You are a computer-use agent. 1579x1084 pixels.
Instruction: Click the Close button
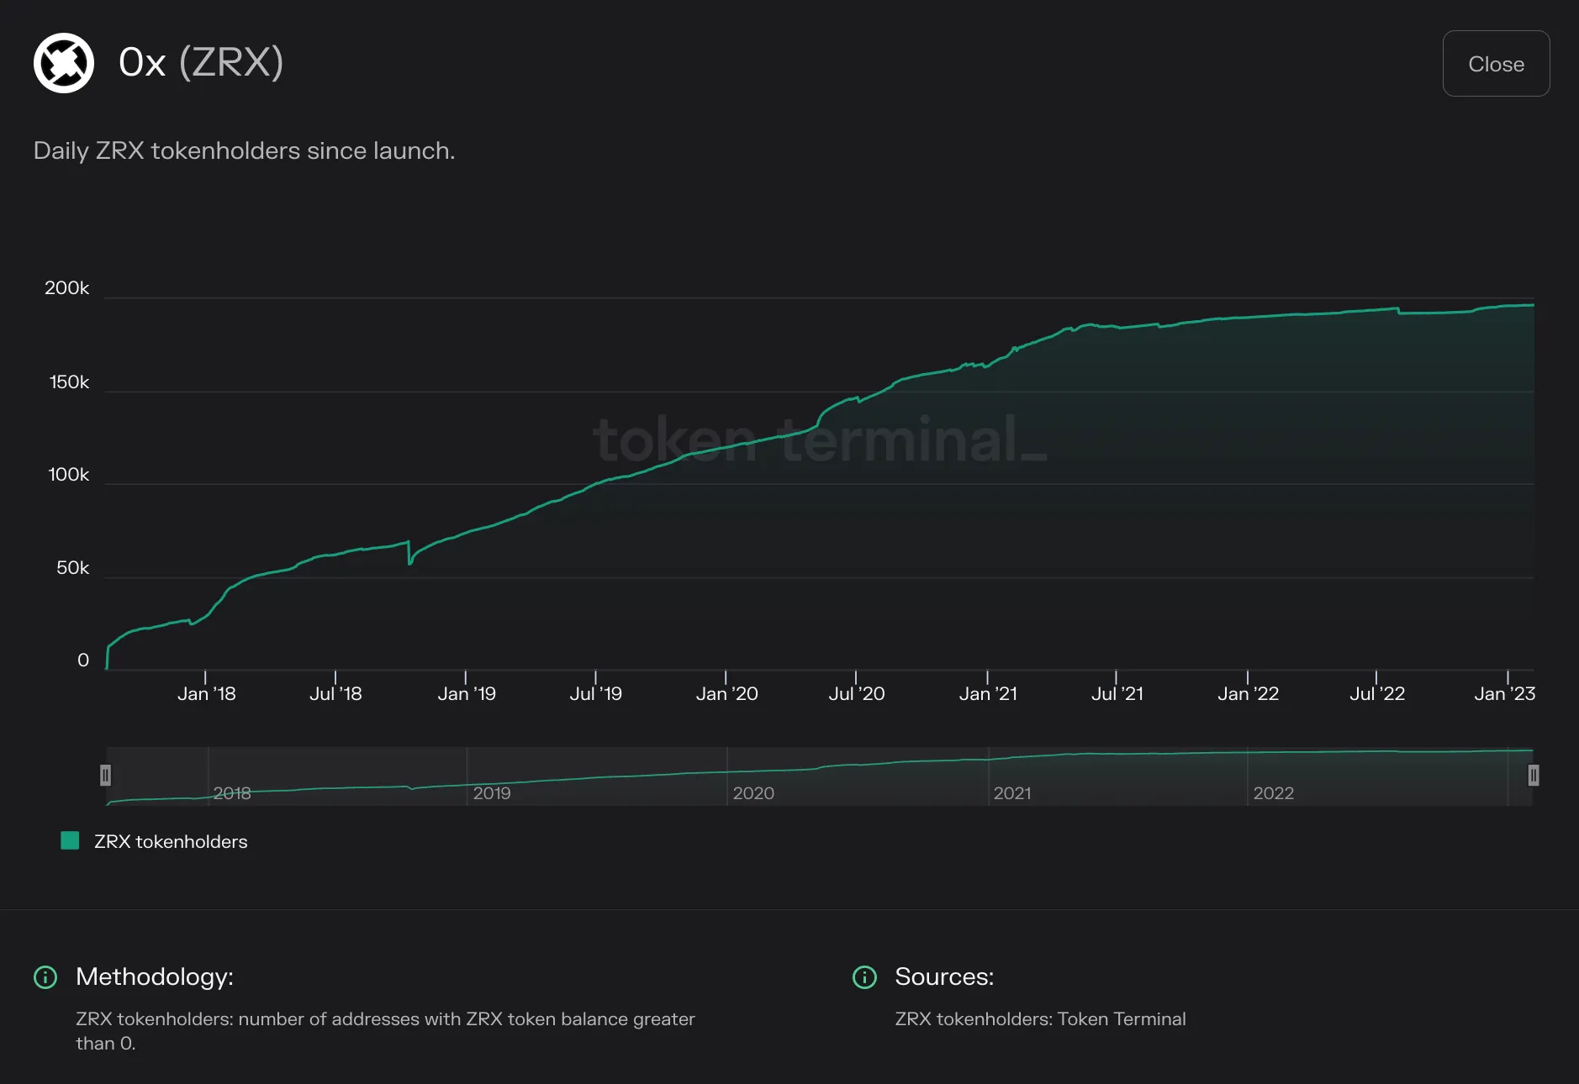pyautogui.click(x=1496, y=64)
